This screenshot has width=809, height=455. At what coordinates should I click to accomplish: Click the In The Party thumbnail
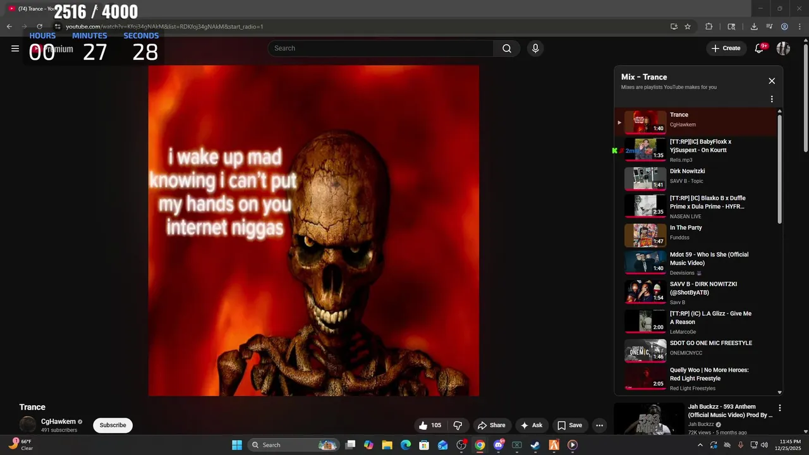click(645, 235)
